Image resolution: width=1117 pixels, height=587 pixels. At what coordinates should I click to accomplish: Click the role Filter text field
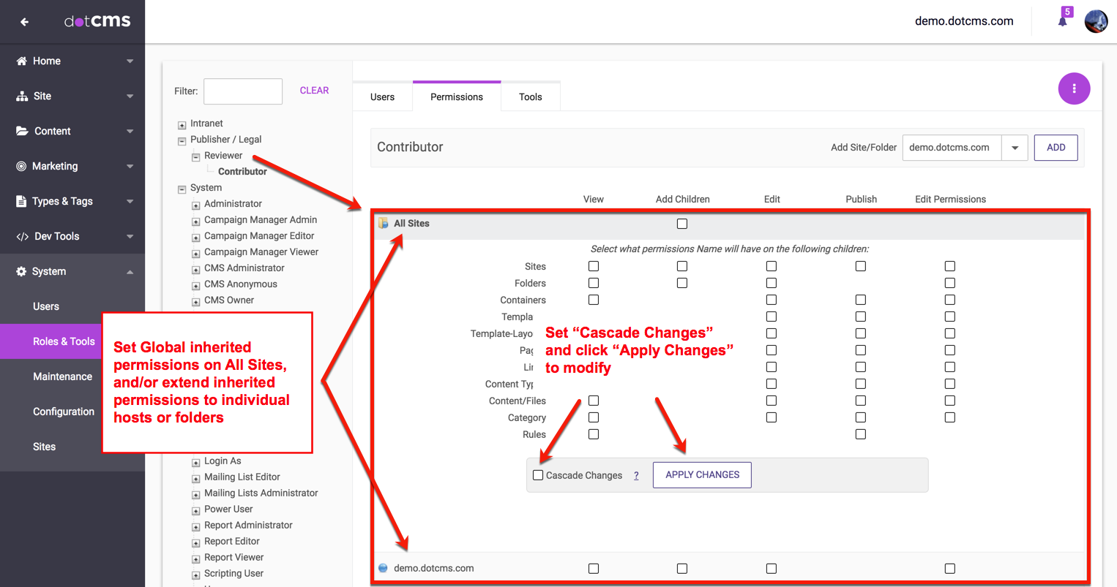point(243,91)
